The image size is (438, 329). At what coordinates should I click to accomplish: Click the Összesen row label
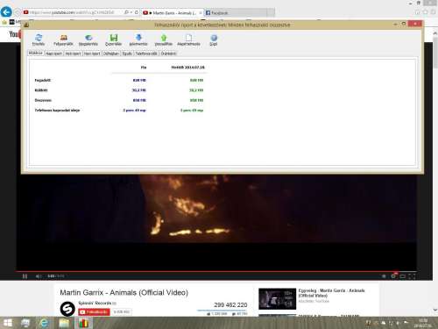point(43,100)
